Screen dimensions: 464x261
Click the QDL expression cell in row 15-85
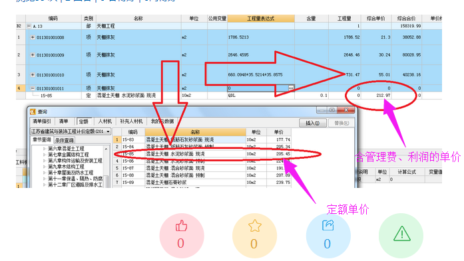[x=261, y=96]
